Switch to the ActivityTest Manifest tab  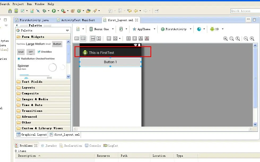point(76,20)
